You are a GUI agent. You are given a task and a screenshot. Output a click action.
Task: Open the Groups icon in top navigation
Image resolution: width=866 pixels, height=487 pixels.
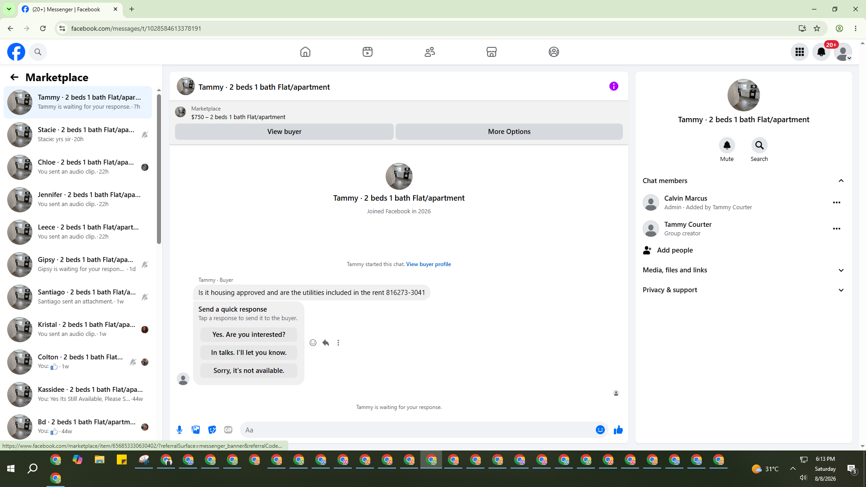click(554, 52)
